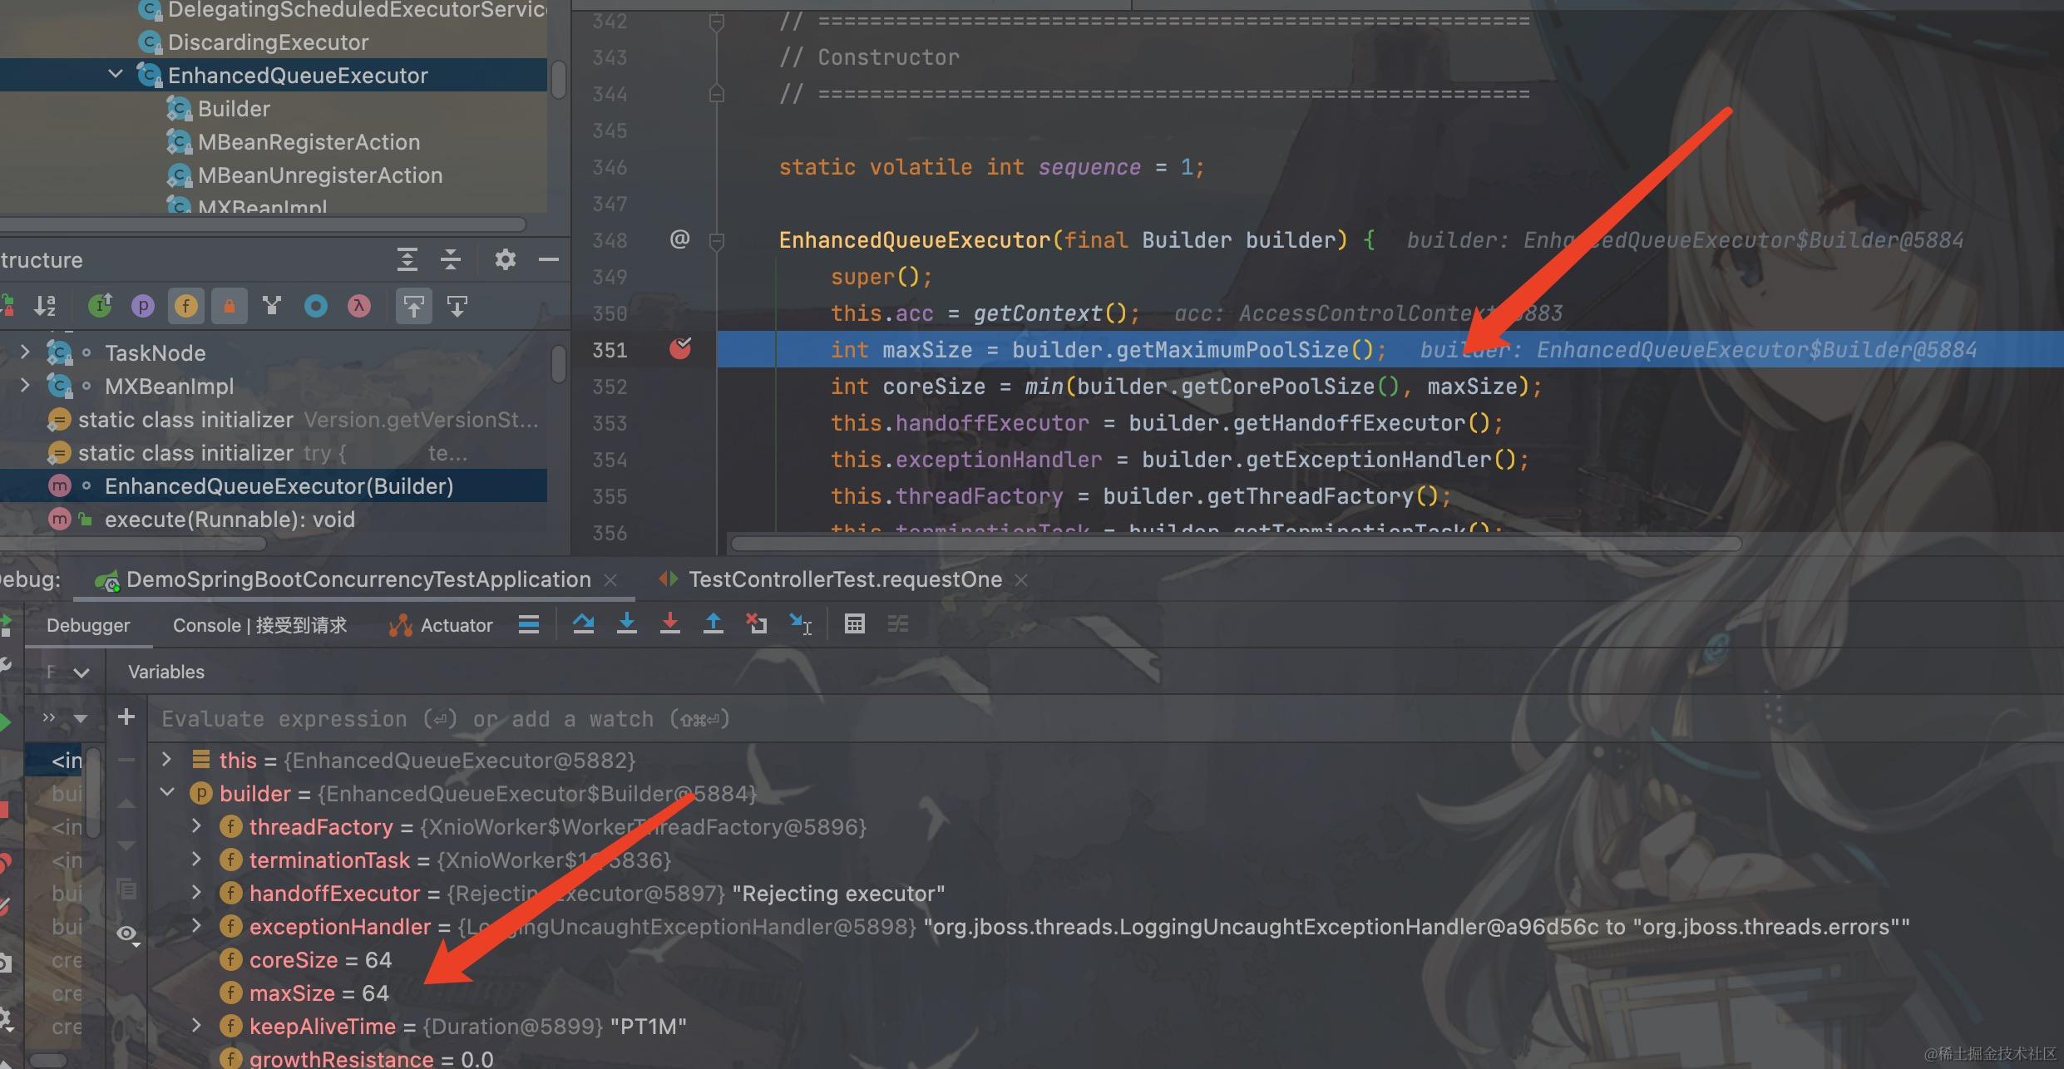Collapse the EnhancedQueueExecutor tree node
2064x1069 pixels.
pyautogui.click(x=116, y=75)
